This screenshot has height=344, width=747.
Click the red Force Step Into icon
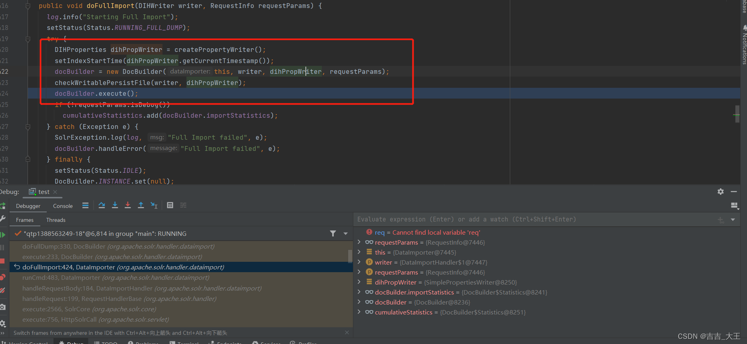[x=128, y=205]
